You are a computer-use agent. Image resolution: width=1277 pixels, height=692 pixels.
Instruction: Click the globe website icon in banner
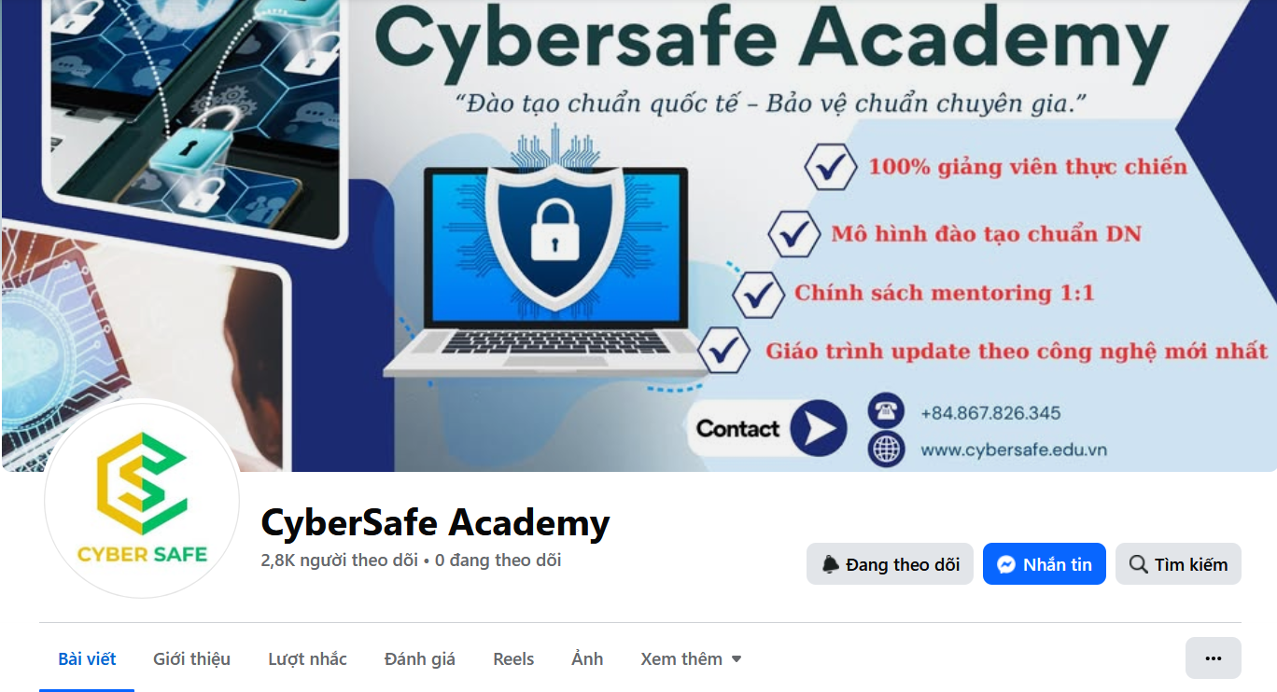tap(885, 450)
